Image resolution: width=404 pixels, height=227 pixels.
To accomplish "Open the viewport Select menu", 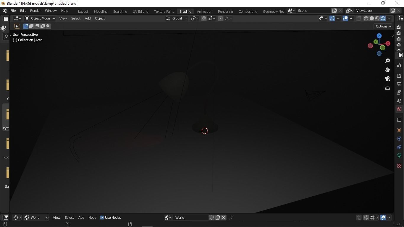I will click(x=76, y=18).
